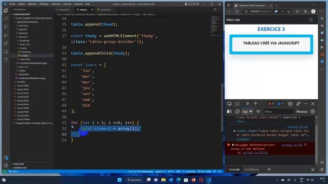The width and height of the screenshot is (328, 184).
Task: Open the hamburger menu of Mon site
Action: 311,20
